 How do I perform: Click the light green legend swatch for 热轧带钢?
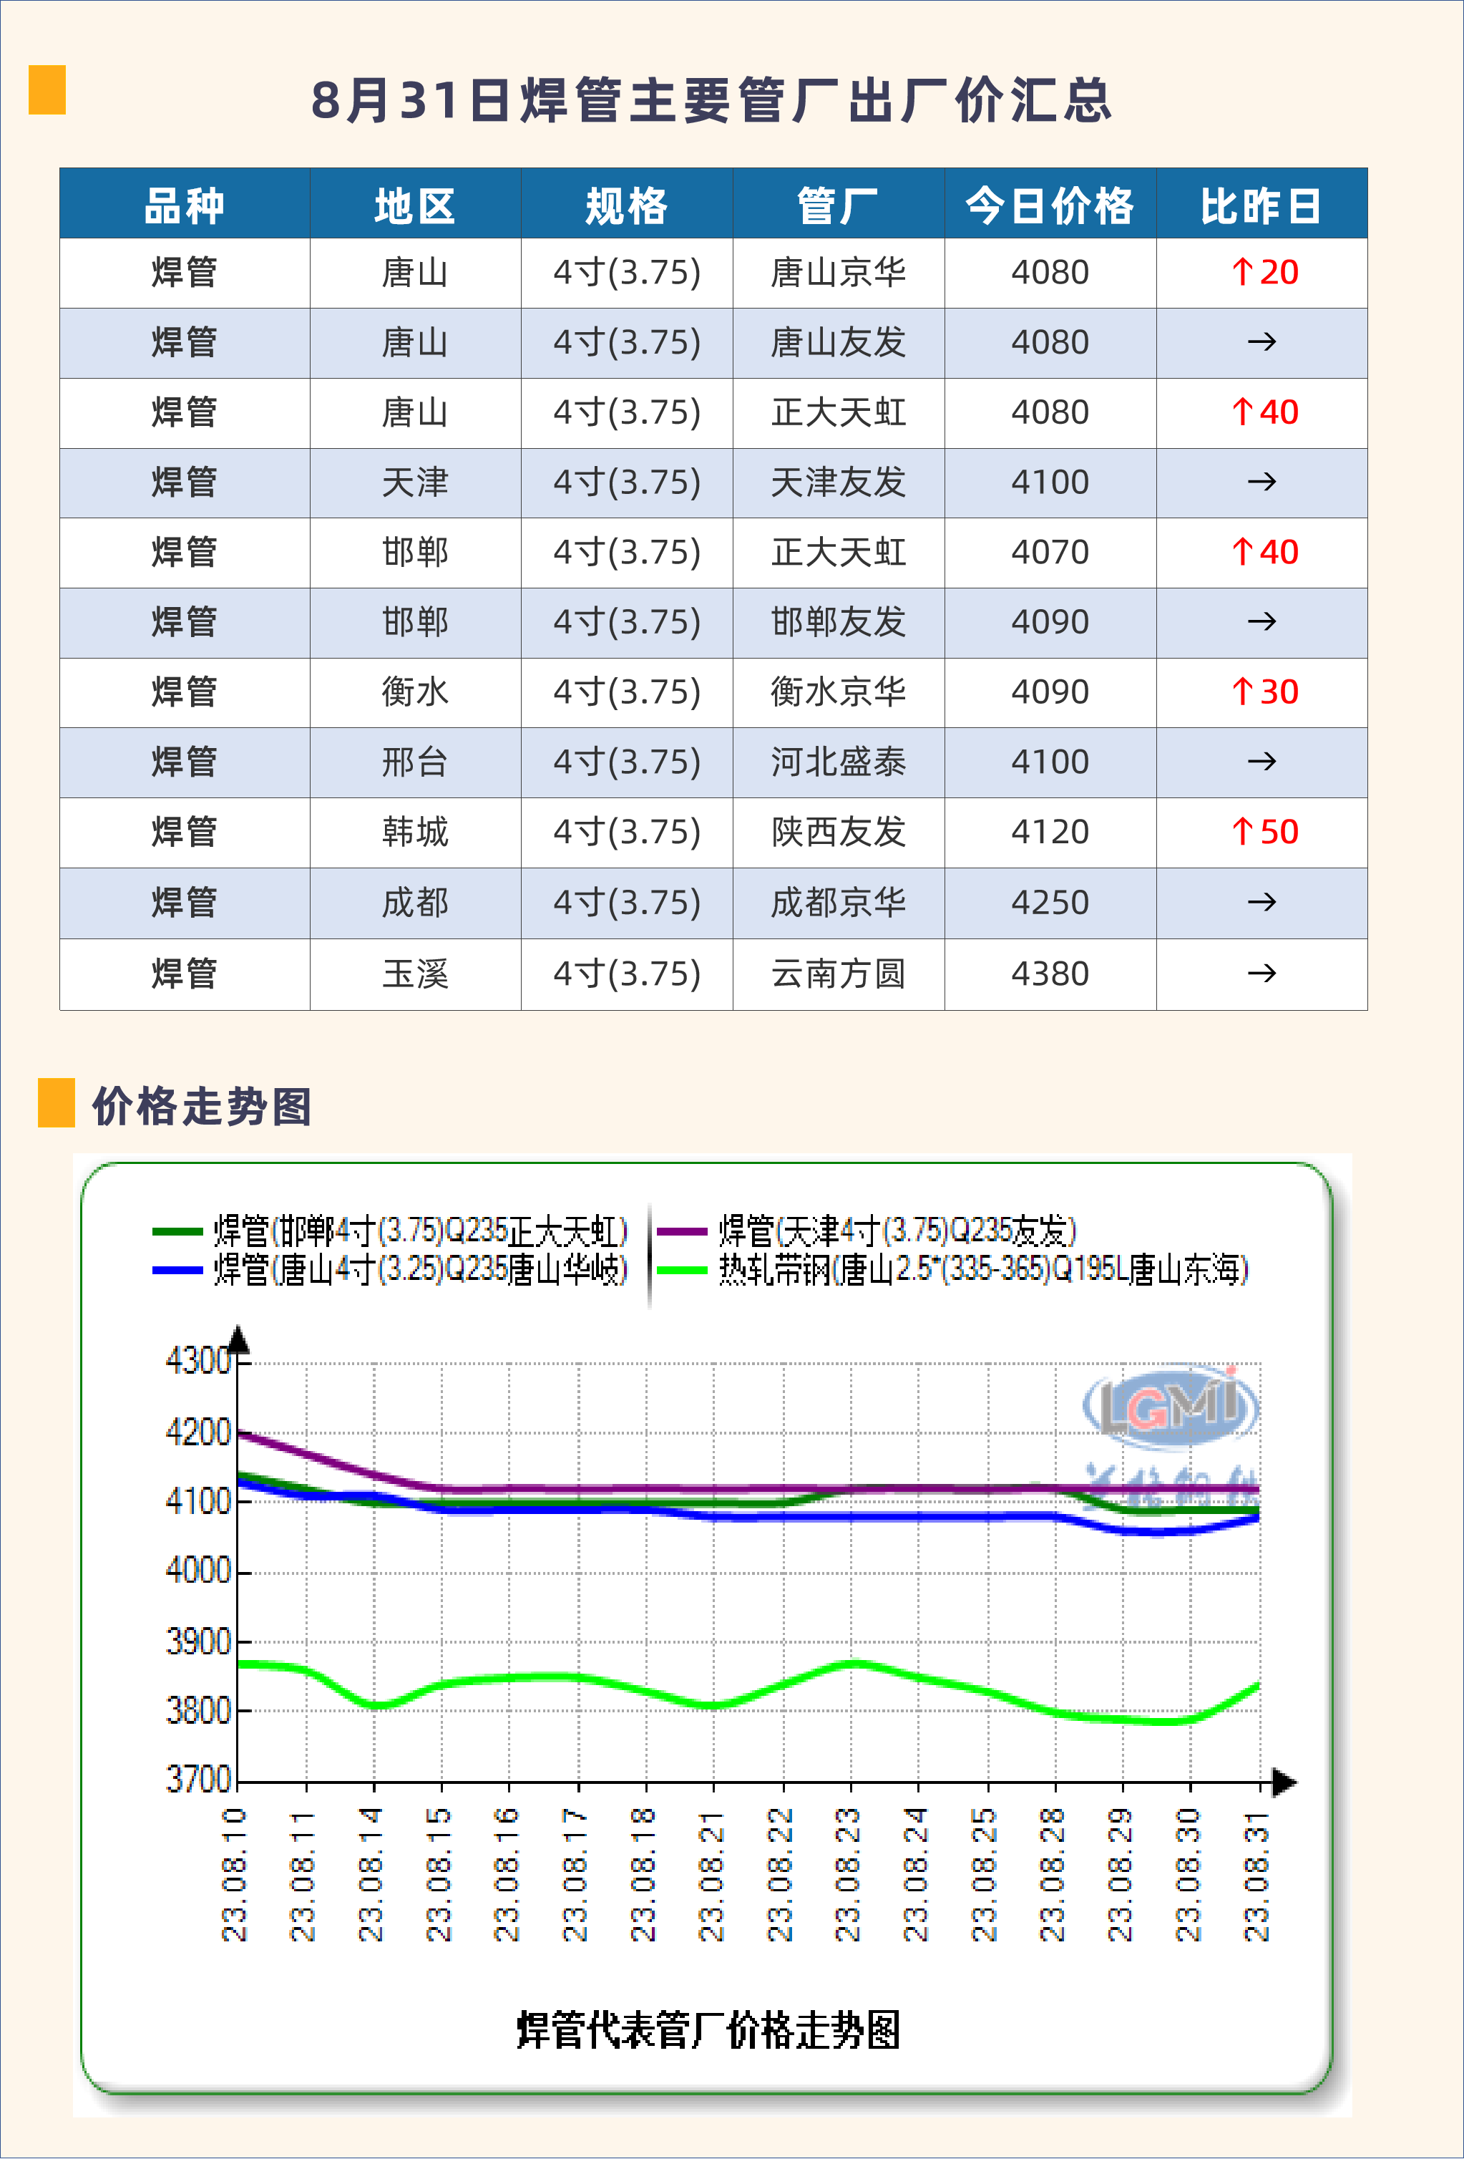683,1270
